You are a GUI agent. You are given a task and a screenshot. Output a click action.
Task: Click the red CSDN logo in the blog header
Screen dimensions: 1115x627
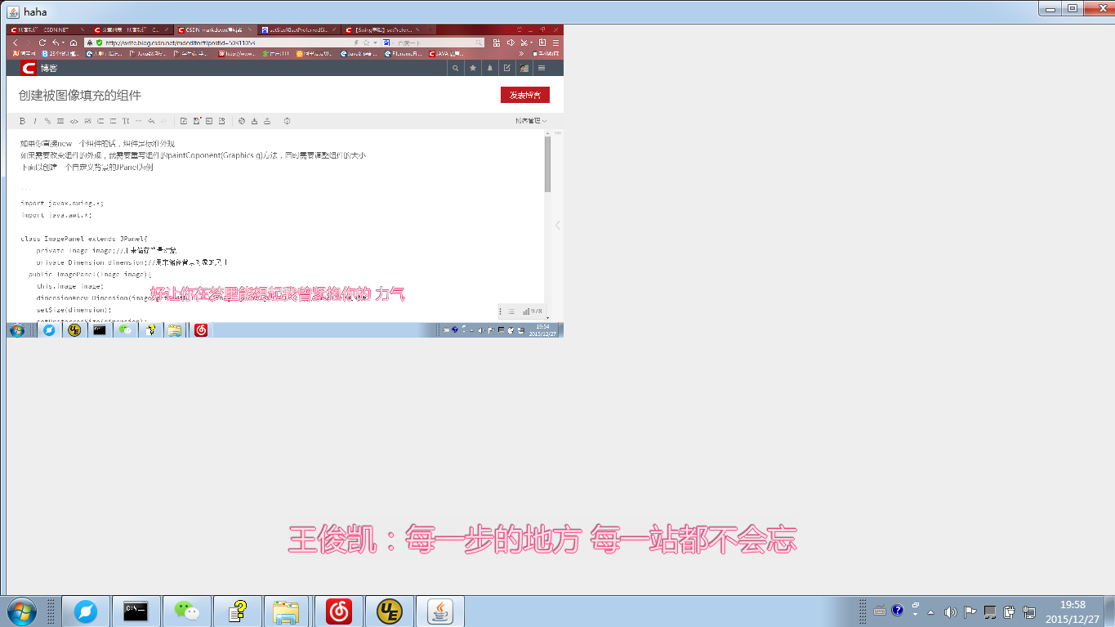pos(29,68)
